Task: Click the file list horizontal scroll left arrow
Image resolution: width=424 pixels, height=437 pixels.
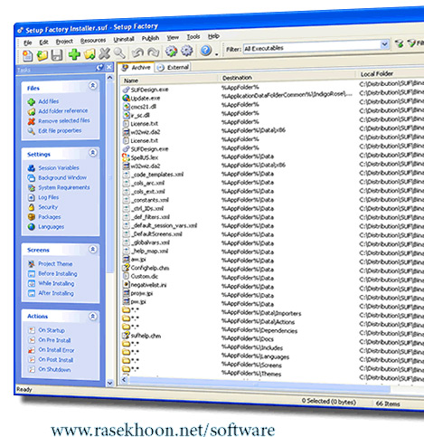Action: pyautogui.click(x=124, y=380)
